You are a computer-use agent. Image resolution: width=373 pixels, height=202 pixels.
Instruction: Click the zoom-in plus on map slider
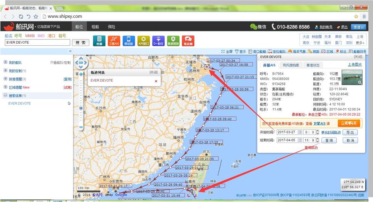[81, 74]
